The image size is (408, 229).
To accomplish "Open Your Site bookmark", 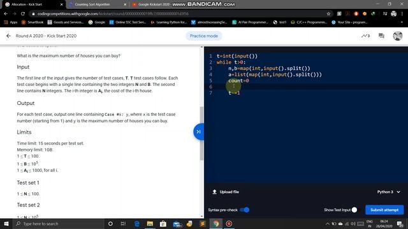I will [x=349, y=22].
